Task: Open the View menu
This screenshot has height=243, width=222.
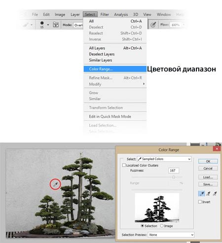Action: coord(147,14)
